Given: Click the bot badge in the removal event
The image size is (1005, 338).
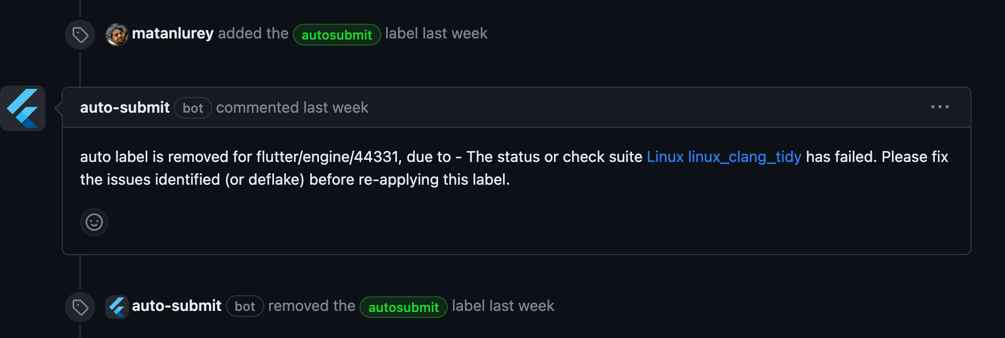Looking at the screenshot, I should click(245, 307).
